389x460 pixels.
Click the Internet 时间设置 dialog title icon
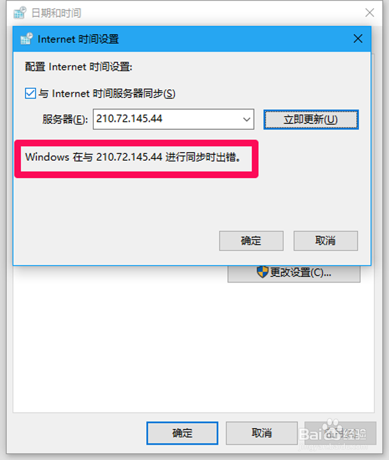26,39
